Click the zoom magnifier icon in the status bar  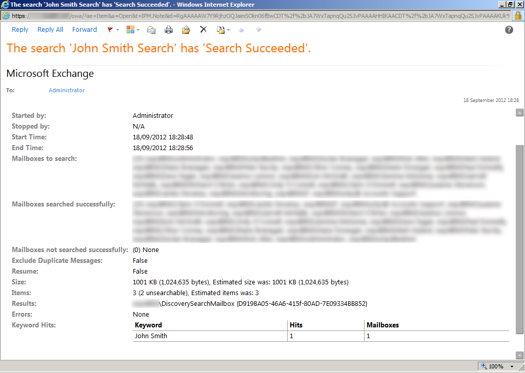click(484, 366)
